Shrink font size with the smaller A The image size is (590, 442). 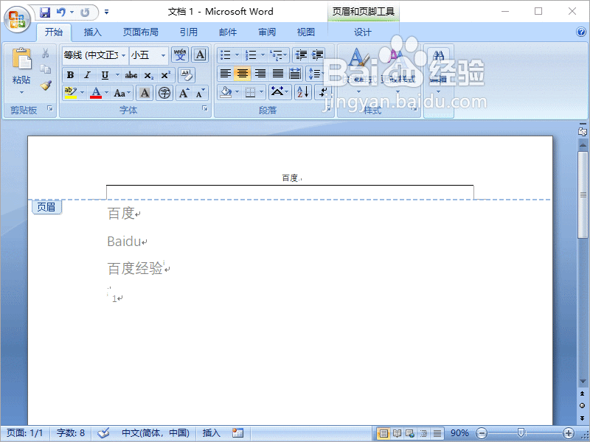(200, 93)
